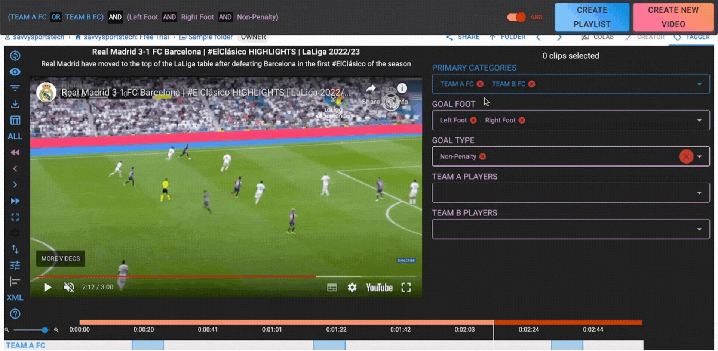Click the align-left bars icon in sidebar

click(15, 282)
